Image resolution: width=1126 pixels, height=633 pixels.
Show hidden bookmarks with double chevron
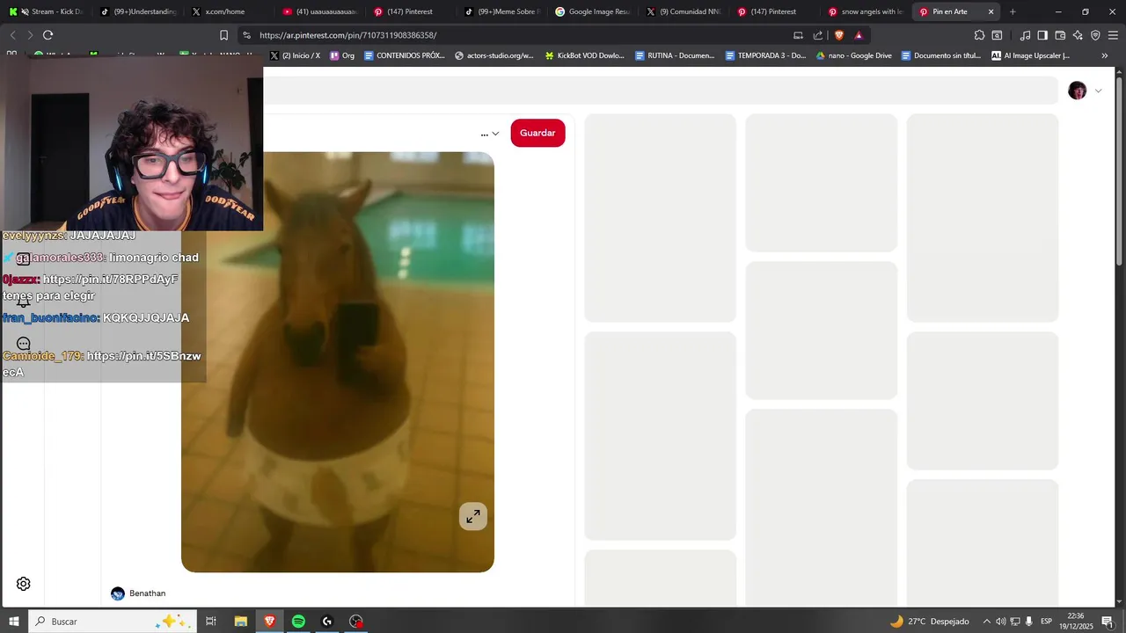[1105, 55]
